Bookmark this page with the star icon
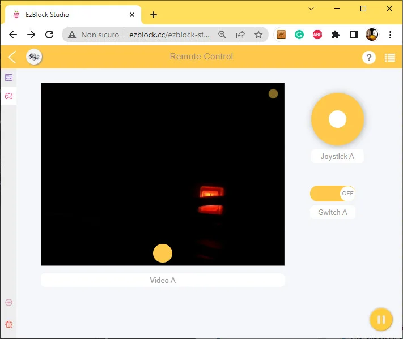The image size is (403, 339). (x=258, y=35)
